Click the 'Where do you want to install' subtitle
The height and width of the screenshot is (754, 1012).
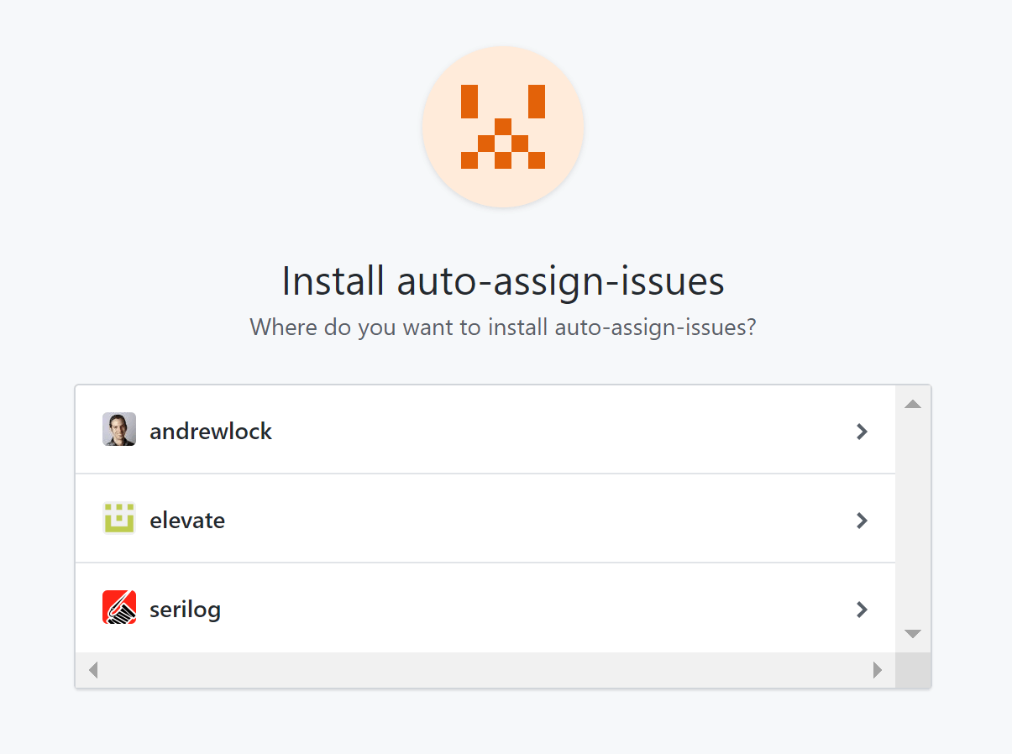tap(503, 327)
